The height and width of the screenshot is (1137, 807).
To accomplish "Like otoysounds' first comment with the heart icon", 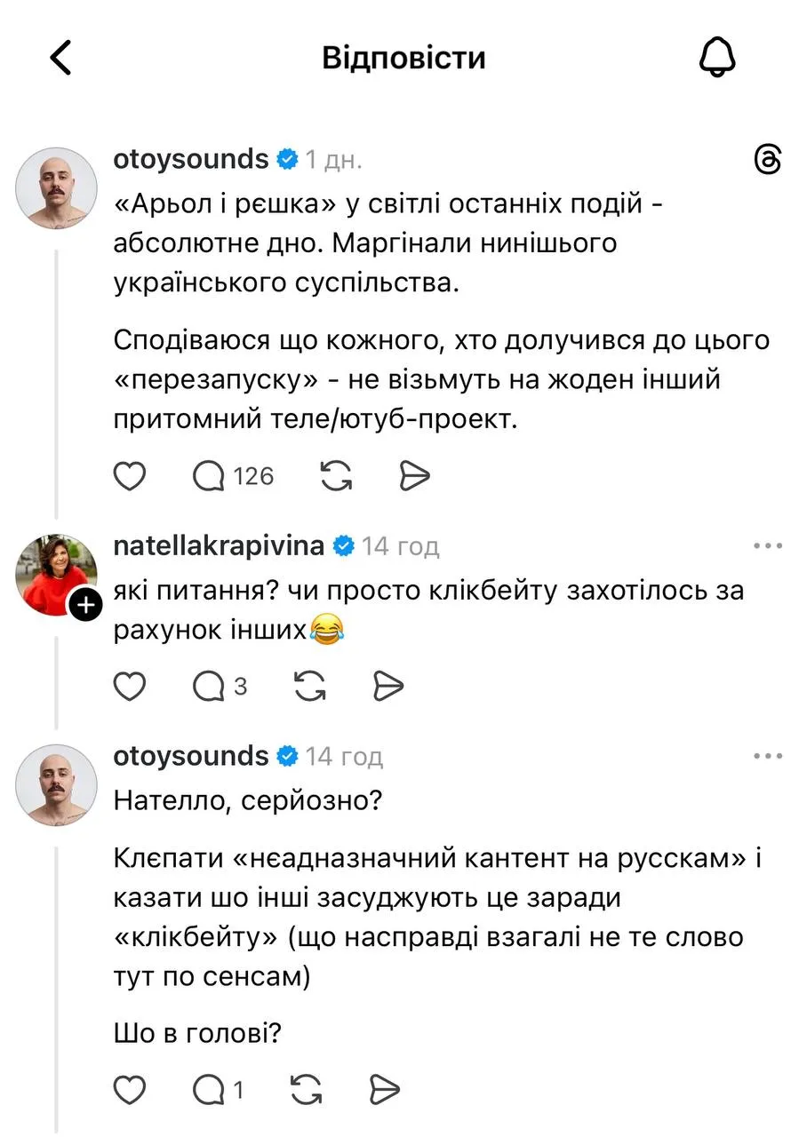I will [130, 475].
